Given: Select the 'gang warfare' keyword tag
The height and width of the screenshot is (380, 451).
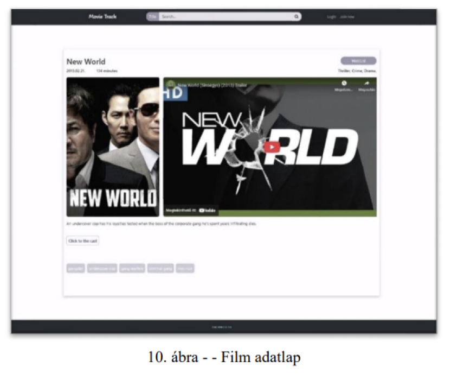Looking at the screenshot, I should (132, 268).
